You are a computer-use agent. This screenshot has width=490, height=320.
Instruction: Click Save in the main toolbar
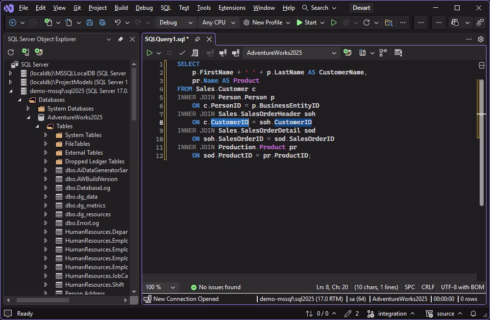90,23
